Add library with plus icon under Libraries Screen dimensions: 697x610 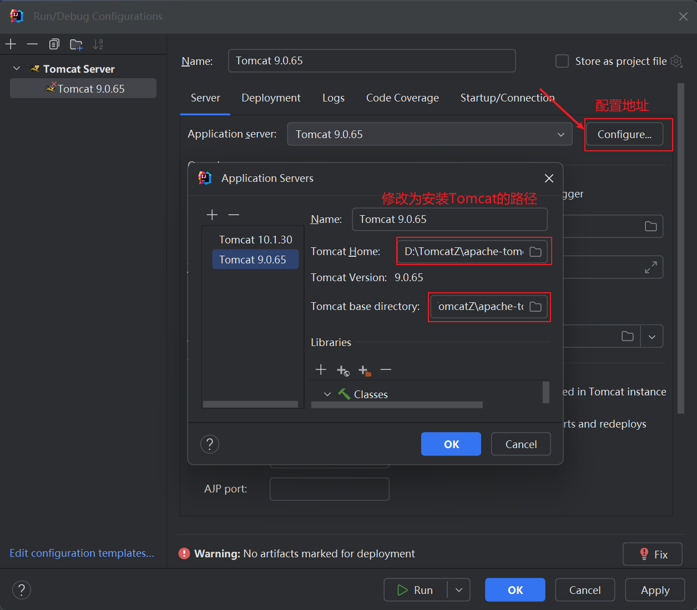click(321, 369)
